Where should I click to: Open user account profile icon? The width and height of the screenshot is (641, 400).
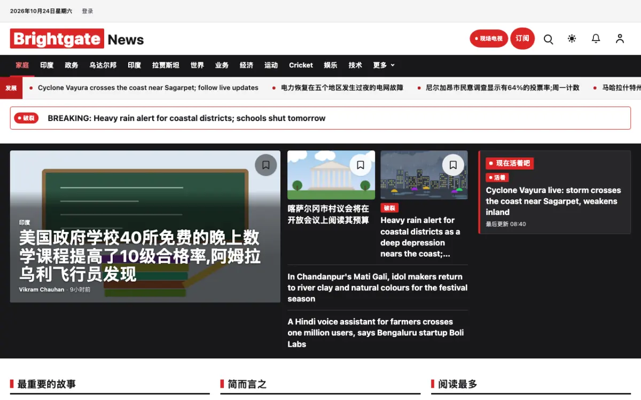point(620,38)
